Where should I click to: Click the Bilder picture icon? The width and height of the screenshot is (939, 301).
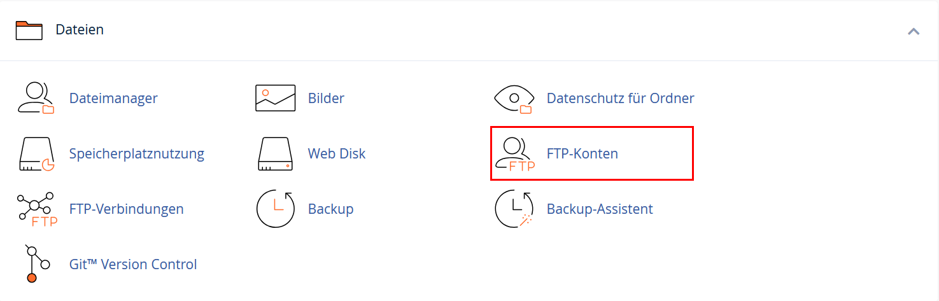[x=275, y=99]
